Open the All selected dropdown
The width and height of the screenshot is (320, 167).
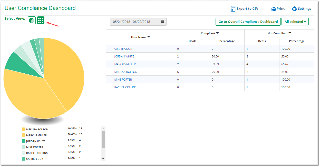[x=295, y=22]
